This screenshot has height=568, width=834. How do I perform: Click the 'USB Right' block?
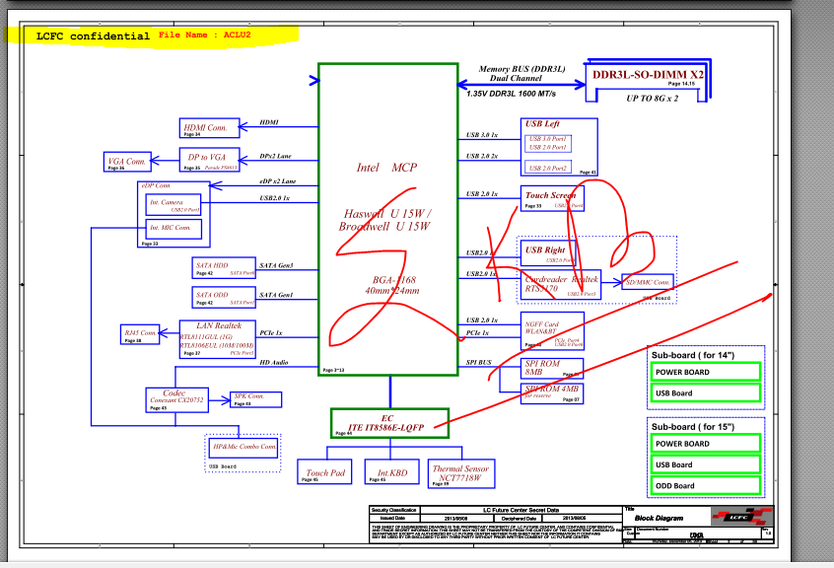click(x=547, y=253)
